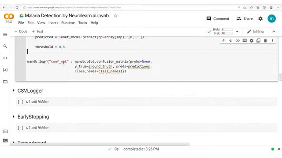This screenshot has height=158, width=282.
Task: Click the vertical scrollbar on right edge
Action: (x=280, y=77)
